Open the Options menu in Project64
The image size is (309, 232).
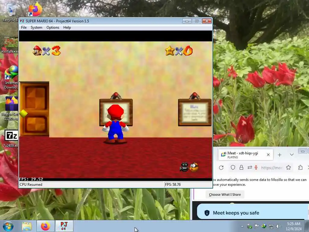(x=53, y=27)
